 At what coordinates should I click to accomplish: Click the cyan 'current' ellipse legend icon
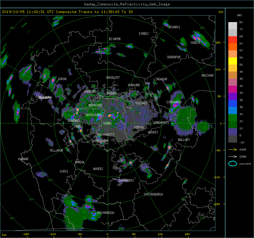[x=233, y=164]
